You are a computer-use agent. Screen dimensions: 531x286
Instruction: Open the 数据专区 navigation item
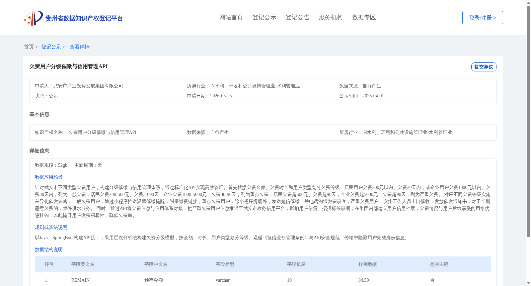364,17
